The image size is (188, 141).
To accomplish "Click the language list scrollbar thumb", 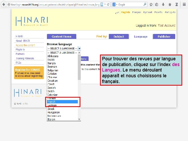I will 79,67.
